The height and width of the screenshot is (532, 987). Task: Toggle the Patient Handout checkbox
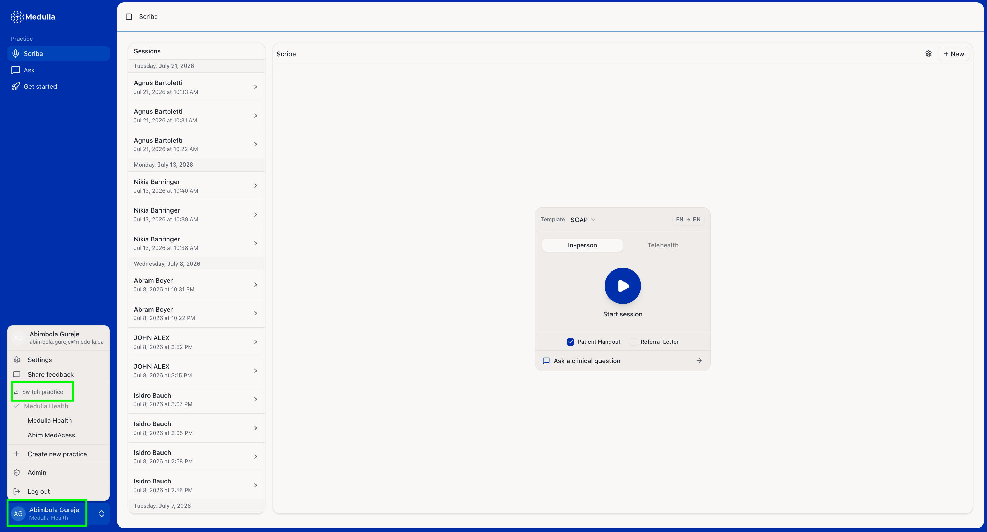571,342
